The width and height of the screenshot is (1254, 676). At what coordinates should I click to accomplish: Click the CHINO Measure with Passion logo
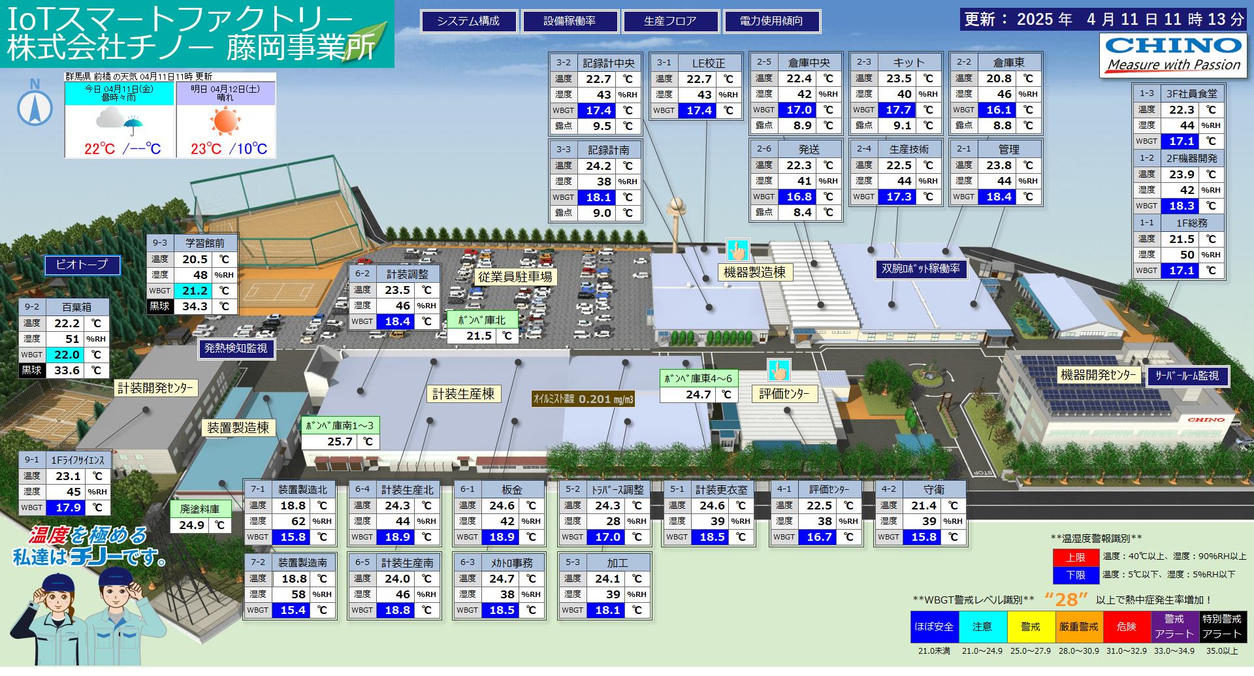pyautogui.click(x=1174, y=56)
